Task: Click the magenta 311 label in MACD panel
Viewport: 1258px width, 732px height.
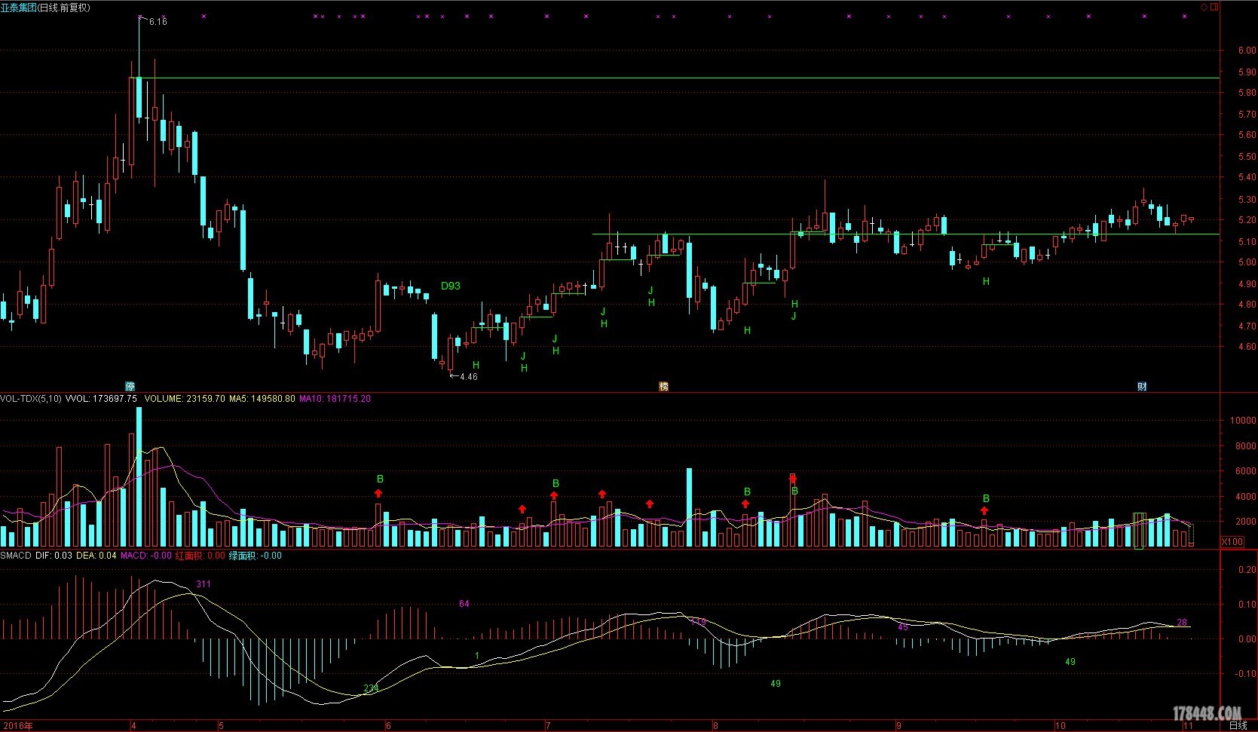Action: pyautogui.click(x=204, y=584)
